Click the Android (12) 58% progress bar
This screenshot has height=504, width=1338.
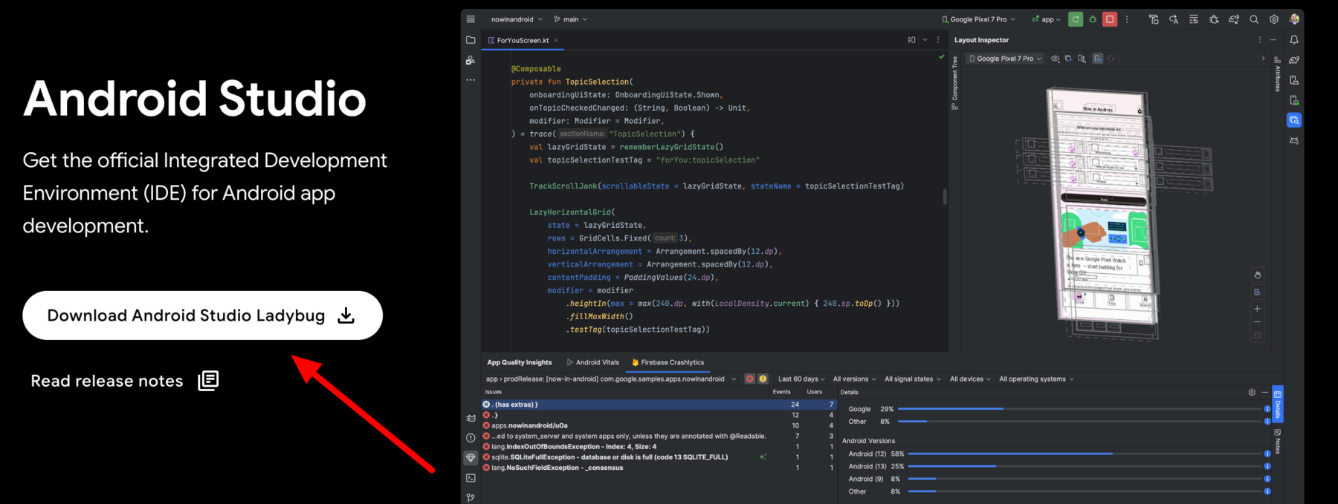click(1086, 454)
